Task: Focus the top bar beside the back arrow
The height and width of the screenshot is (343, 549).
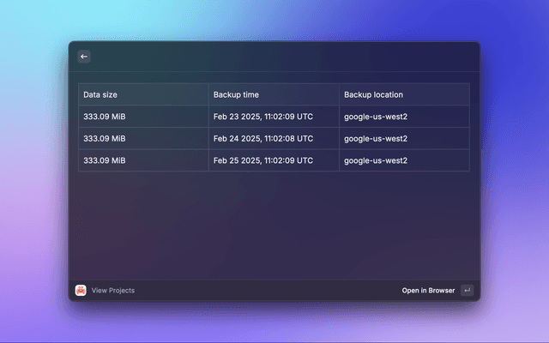Action: 274,57
